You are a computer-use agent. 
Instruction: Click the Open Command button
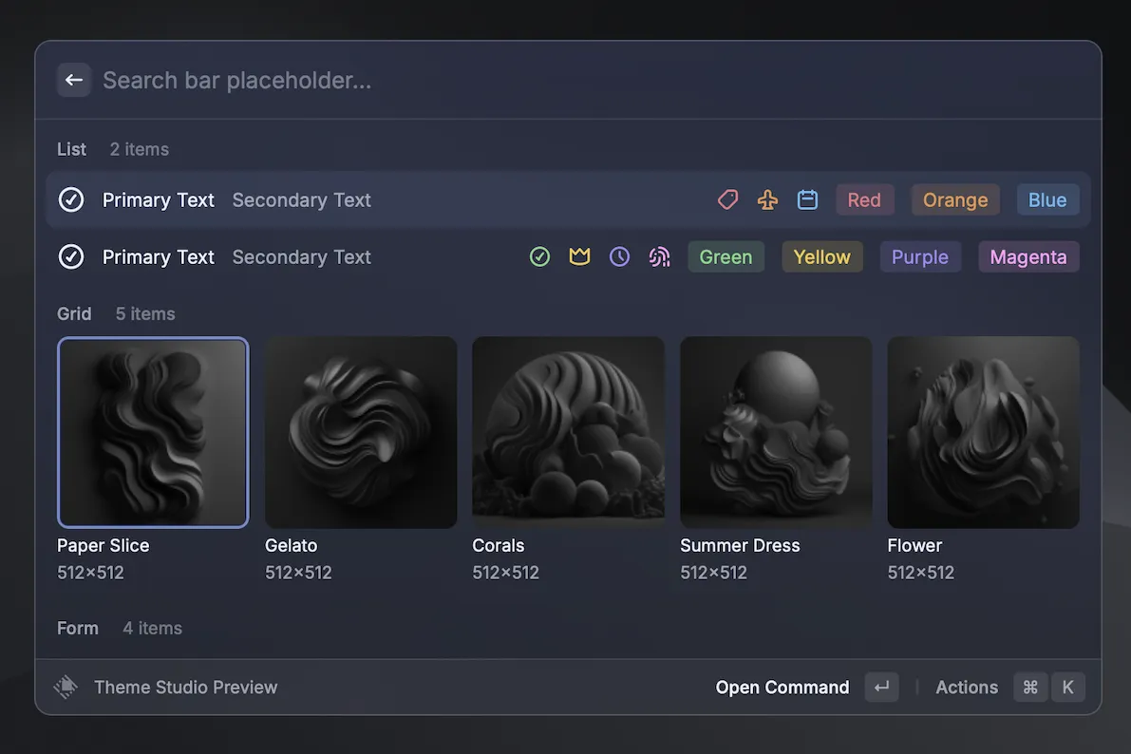tap(782, 687)
